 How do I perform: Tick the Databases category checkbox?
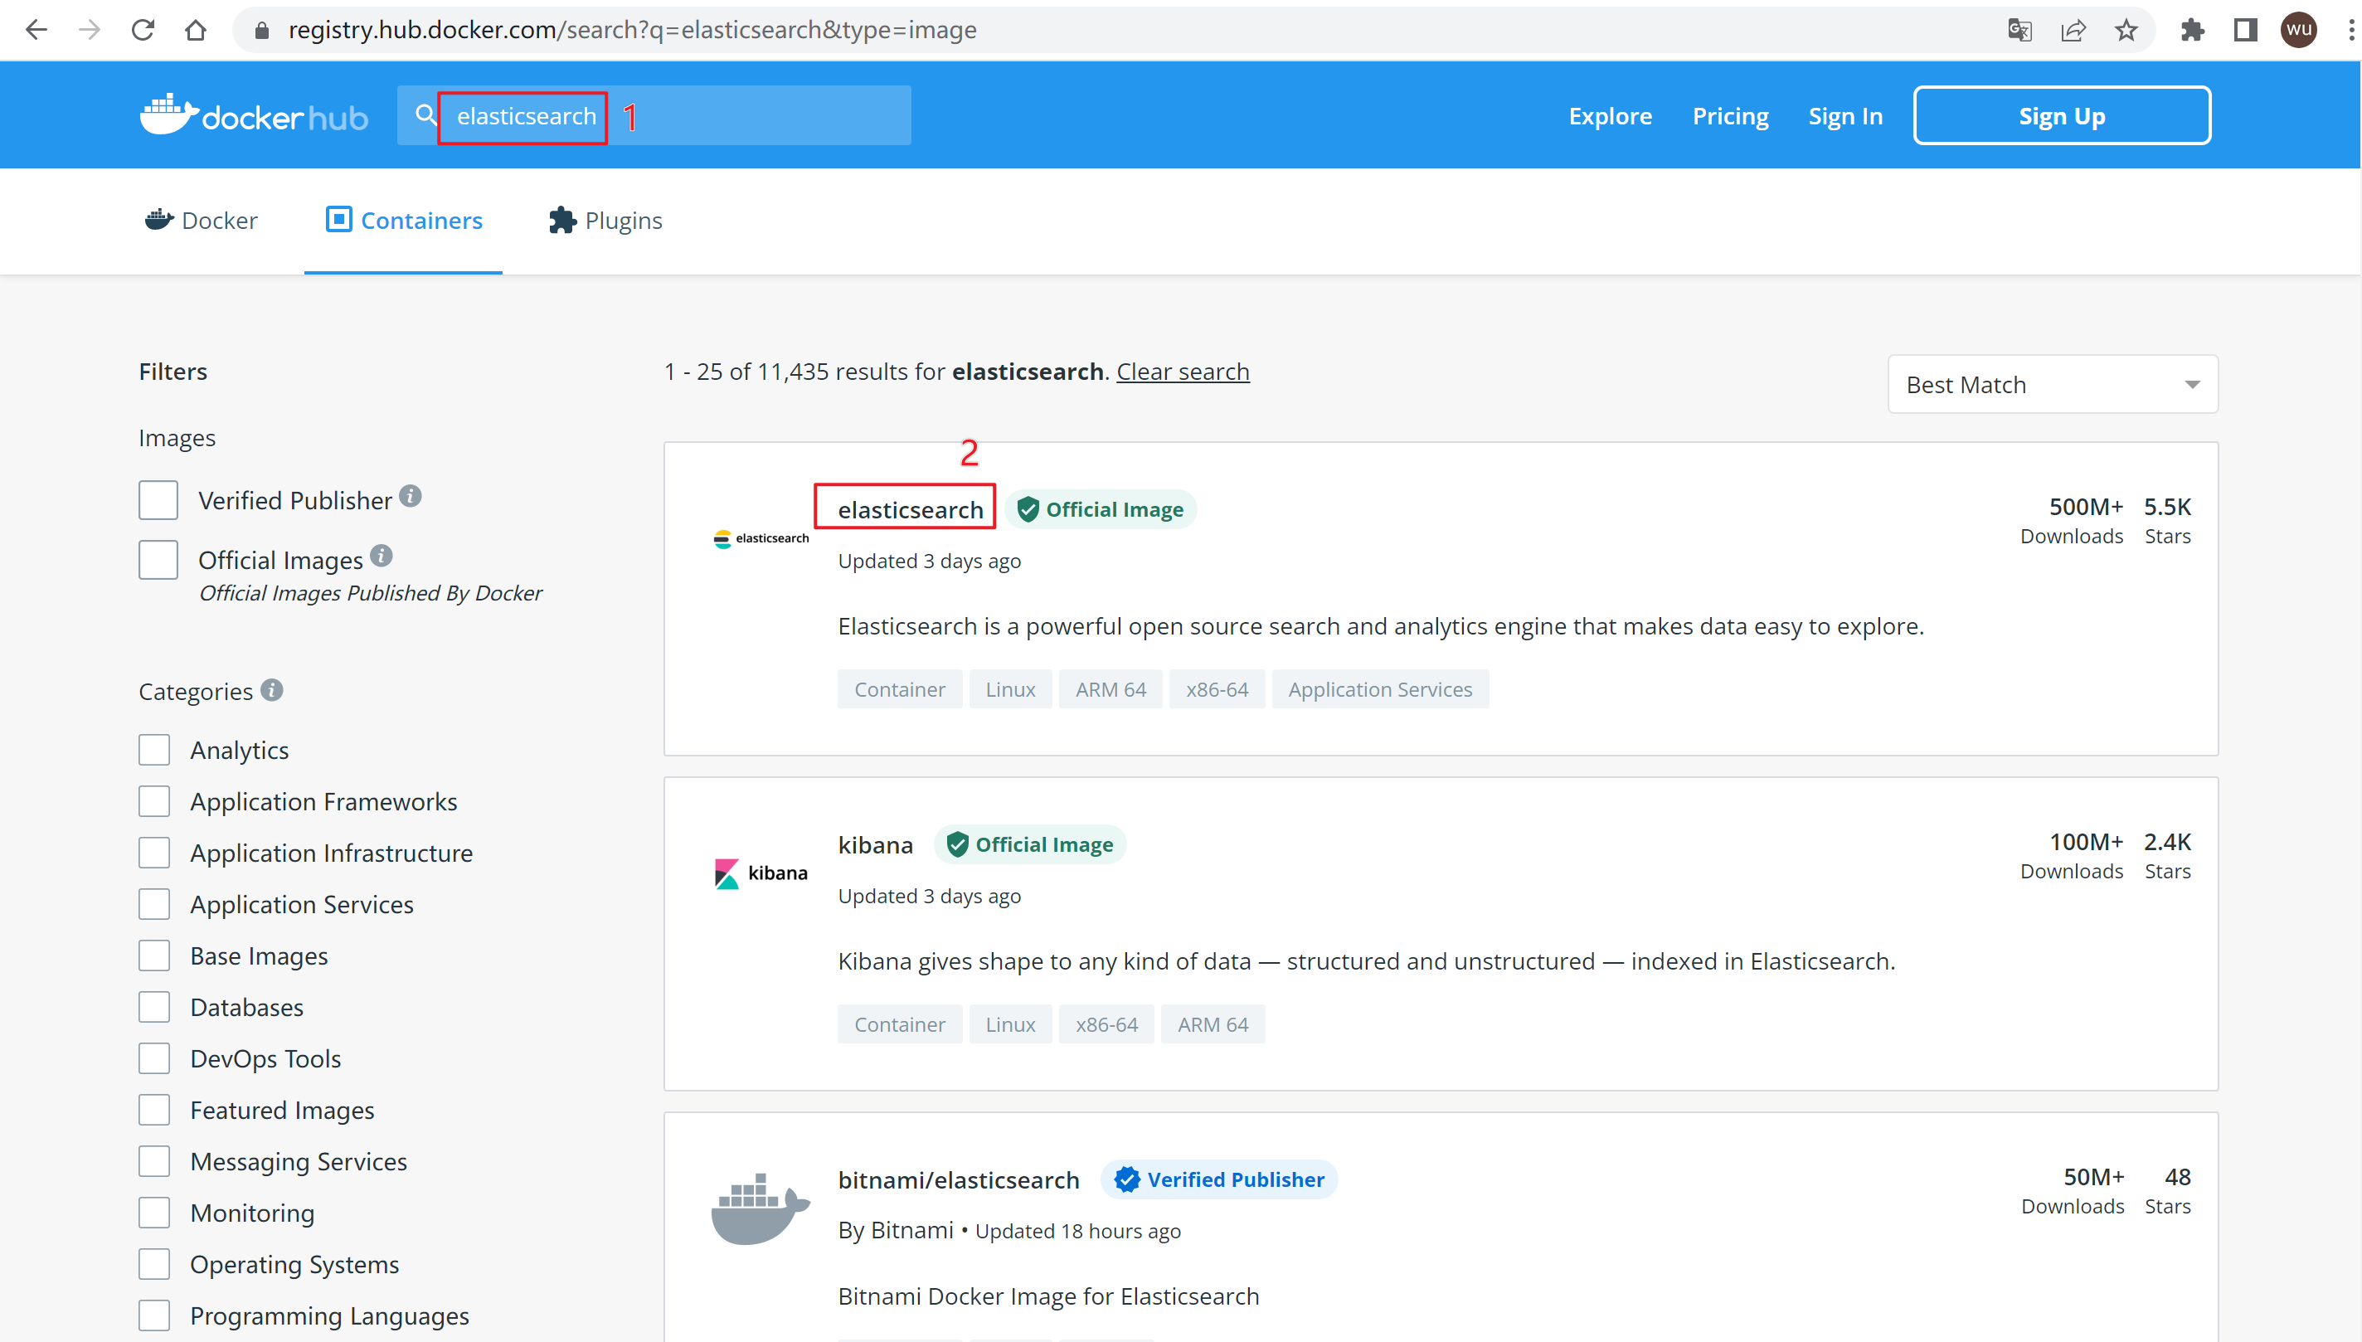155,1007
